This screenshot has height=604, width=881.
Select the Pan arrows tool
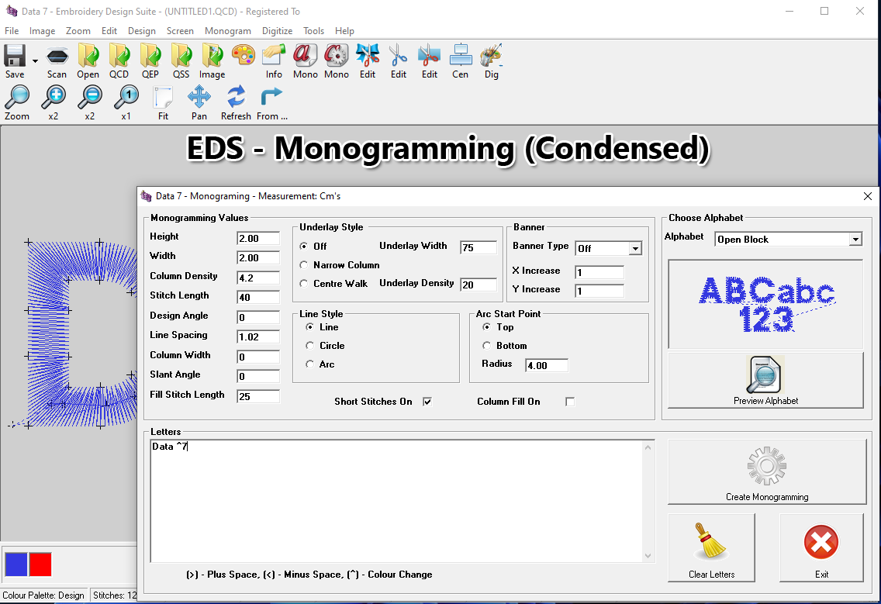point(199,97)
